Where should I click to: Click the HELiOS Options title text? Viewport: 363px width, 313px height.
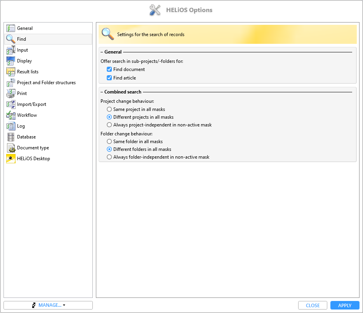click(189, 10)
